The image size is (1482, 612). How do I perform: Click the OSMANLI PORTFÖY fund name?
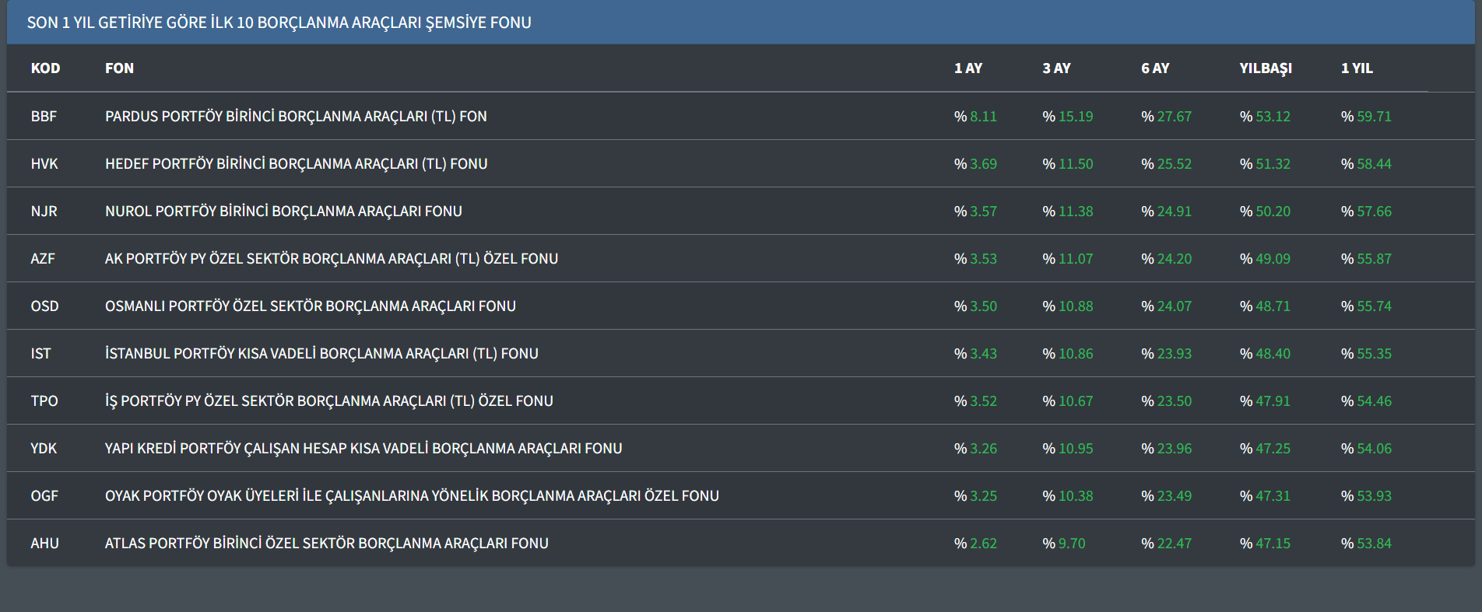pos(310,306)
